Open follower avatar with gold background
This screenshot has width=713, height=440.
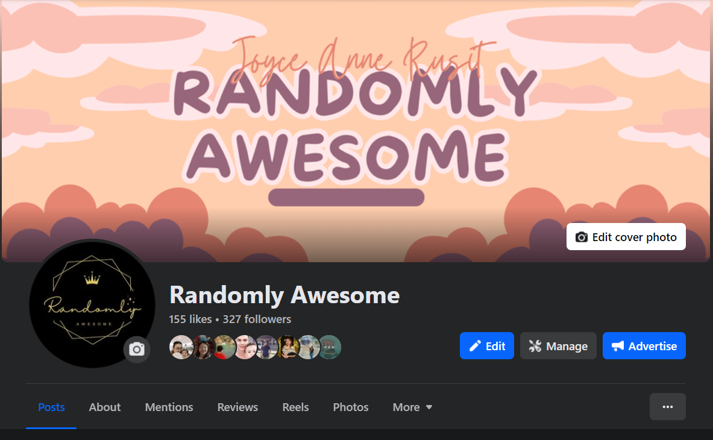pyautogui.click(x=287, y=347)
